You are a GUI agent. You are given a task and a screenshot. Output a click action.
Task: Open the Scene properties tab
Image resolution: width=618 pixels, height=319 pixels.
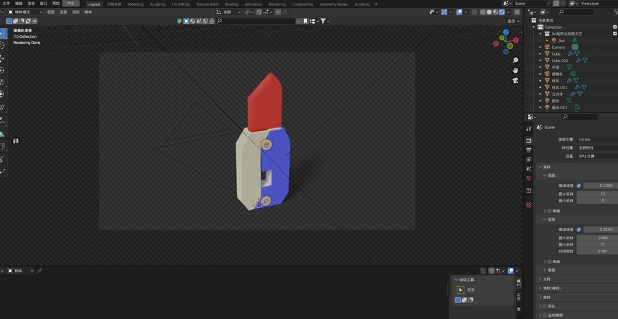[529, 169]
